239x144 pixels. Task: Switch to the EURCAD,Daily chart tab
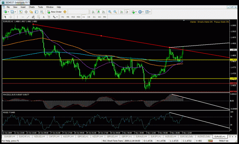pyautogui.click(x=187, y=136)
